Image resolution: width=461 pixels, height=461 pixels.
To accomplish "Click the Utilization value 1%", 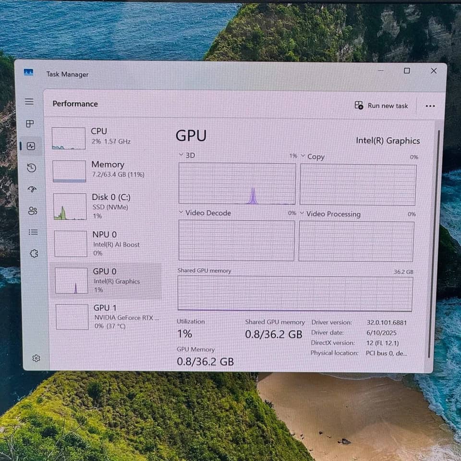I will tap(184, 334).
